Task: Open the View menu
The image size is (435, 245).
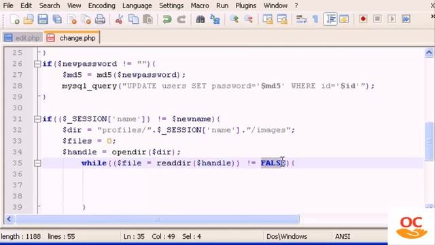Action: click(74, 5)
